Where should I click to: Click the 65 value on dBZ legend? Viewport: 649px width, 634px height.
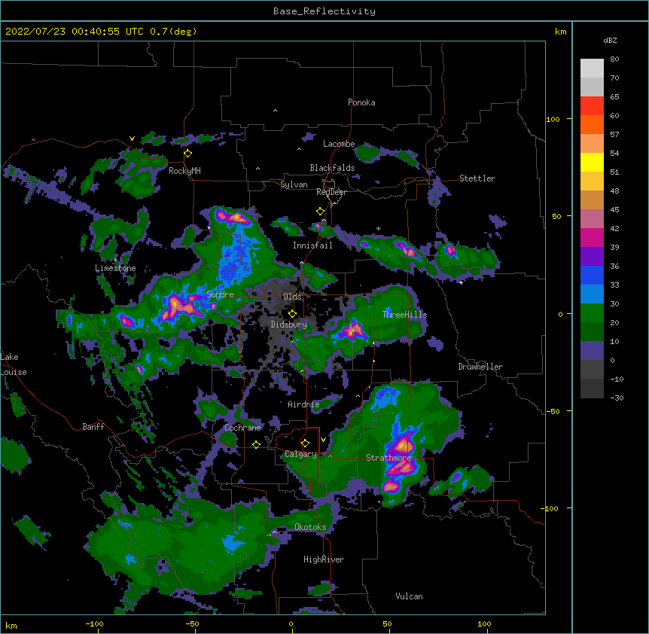pyautogui.click(x=614, y=97)
